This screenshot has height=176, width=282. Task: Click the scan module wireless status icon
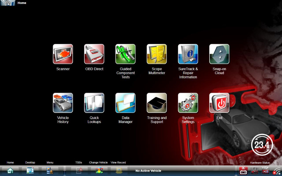[254, 171]
